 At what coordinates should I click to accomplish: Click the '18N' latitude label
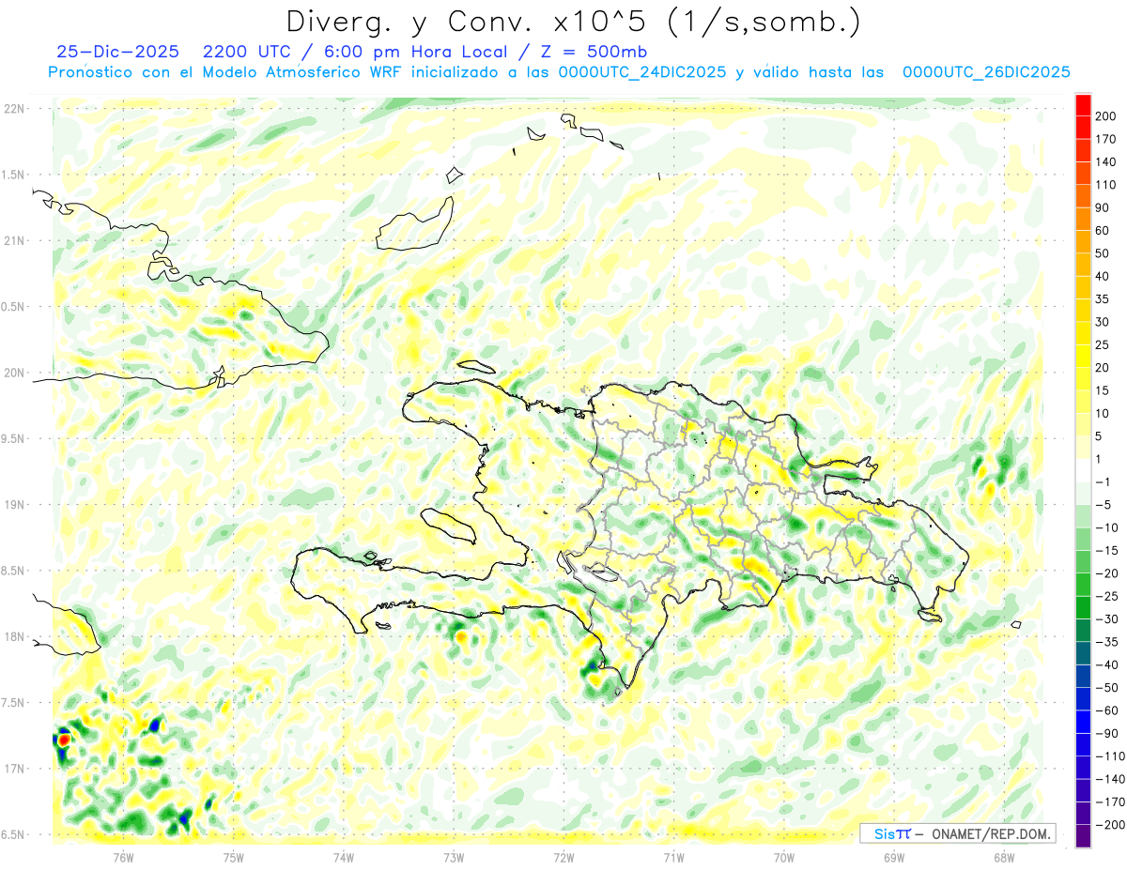tap(13, 637)
